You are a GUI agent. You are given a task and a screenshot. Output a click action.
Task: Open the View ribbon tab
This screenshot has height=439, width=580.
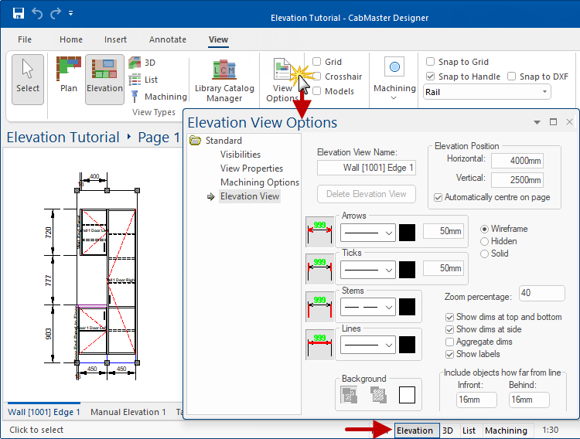coord(218,39)
